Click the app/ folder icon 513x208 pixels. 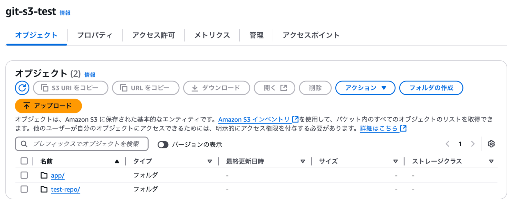(44, 175)
